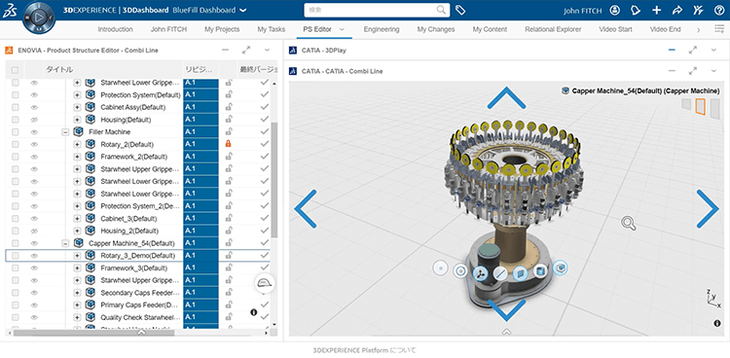Open the collaboration tools icon next to help
This screenshot has width=730, height=358.
(698, 11)
